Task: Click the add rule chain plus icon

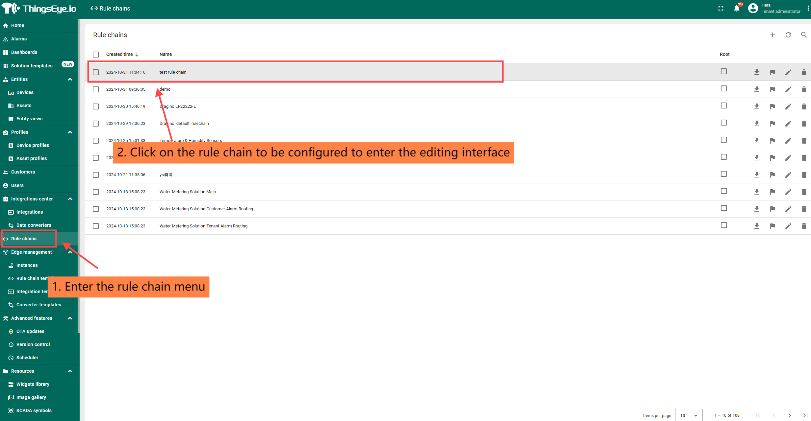Action: [x=772, y=35]
